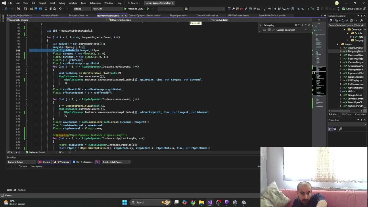Viewport: 368px width, 207px height.
Task: Switch to SRPWireframe.shader tab
Action: click(238, 16)
